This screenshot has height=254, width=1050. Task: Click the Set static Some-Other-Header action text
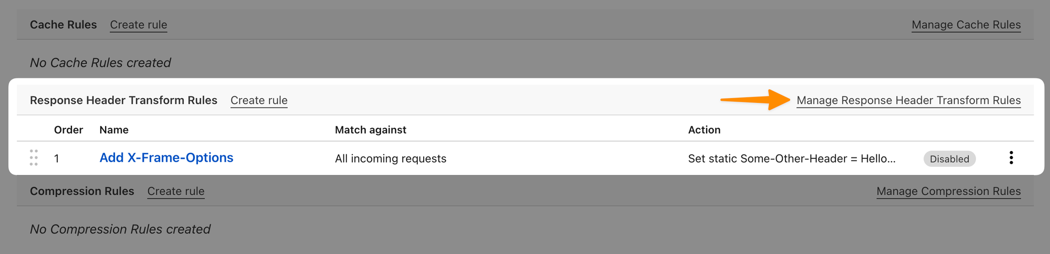(x=792, y=158)
